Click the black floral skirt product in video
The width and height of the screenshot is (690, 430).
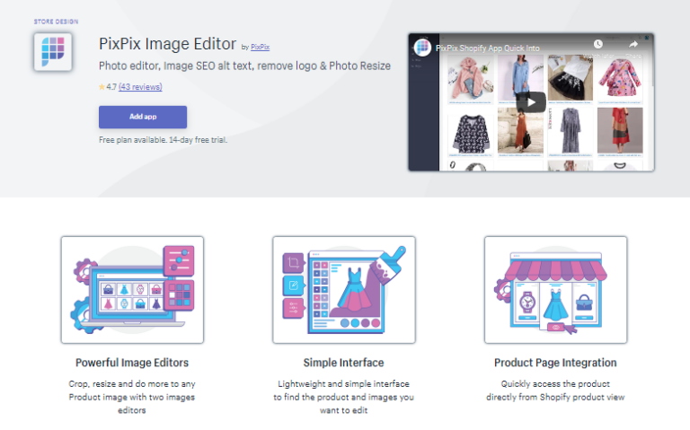coord(571,79)
